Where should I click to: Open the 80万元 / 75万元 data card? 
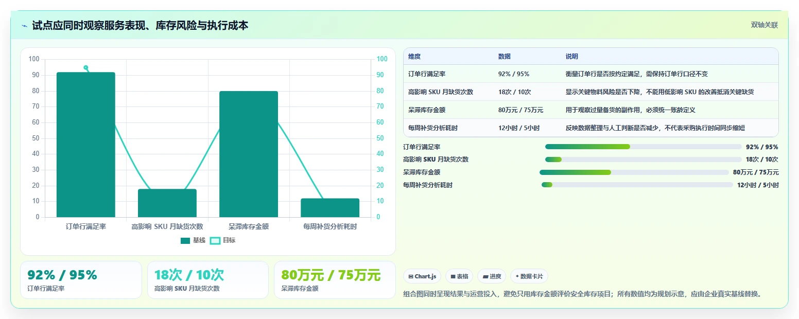(335, 280)
